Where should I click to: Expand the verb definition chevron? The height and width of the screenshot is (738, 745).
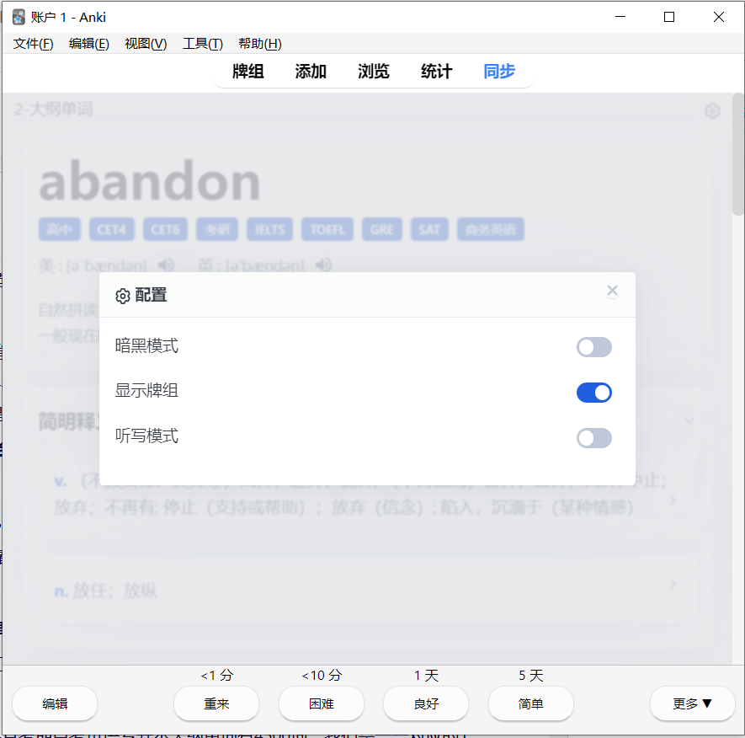click(673, 500)
